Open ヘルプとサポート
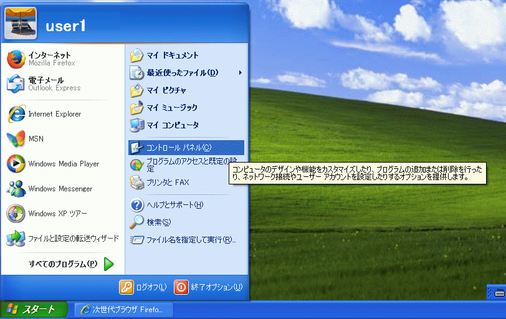 click(x=174, y=205)
